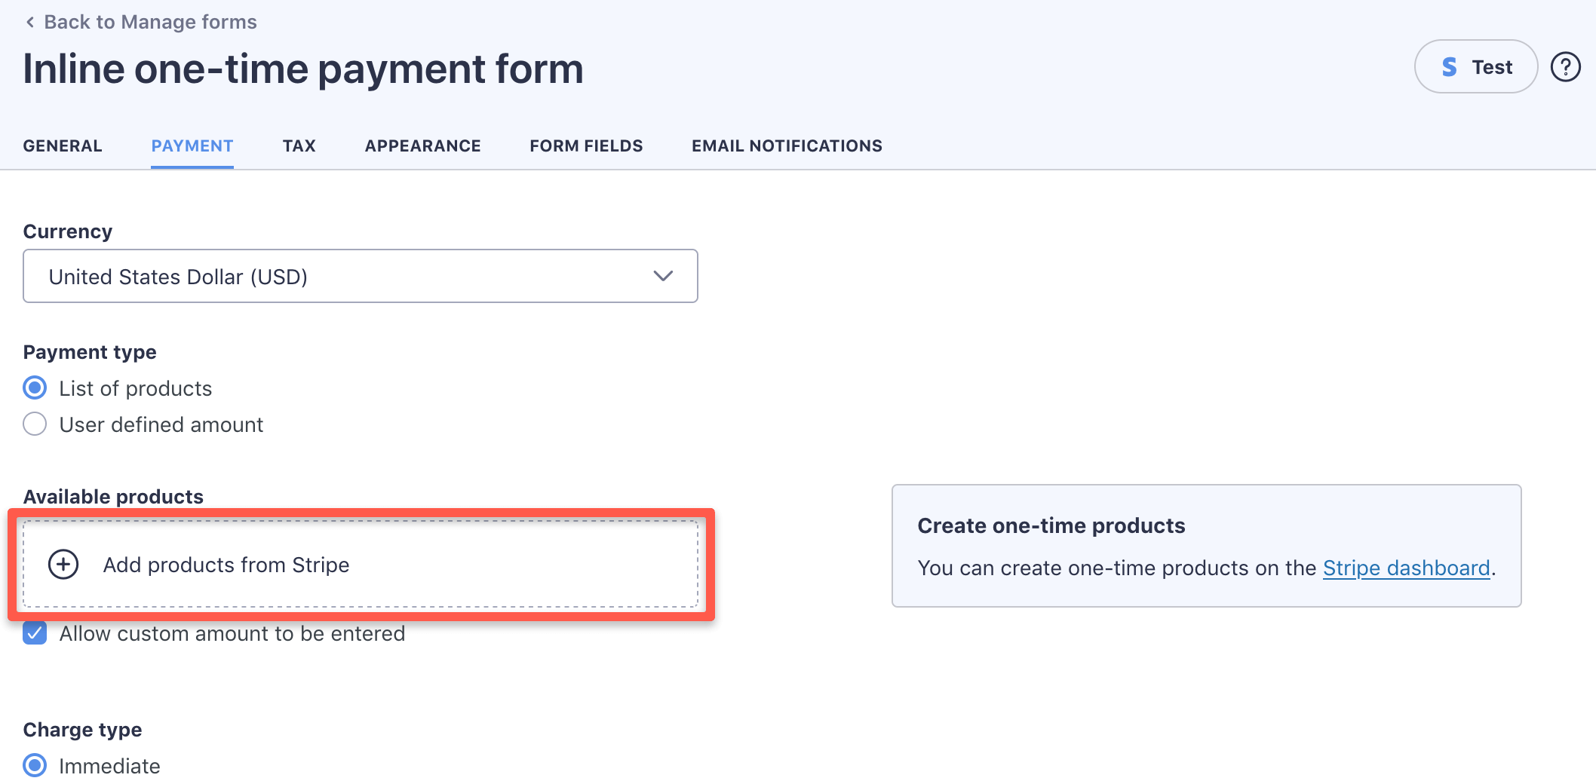Open the Stripe dashboard link
Image resolution: width=1596 pixels, height=784 pixels.
coord(1407,568)
